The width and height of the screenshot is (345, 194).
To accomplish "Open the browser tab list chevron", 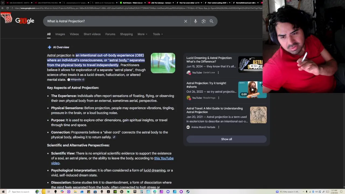I will click(3, 3).
